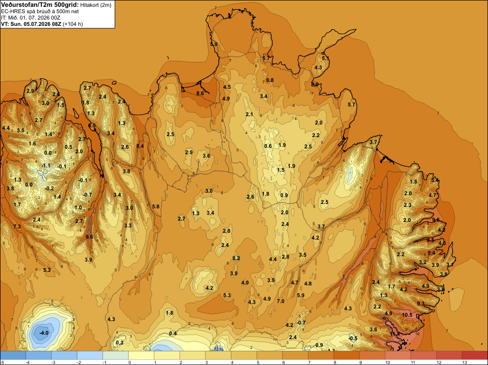This screenshot has height=365, width=488.
Task: Click the '0' tick label on the color scale
Action: pyautogui.click(x=129, y=362)
